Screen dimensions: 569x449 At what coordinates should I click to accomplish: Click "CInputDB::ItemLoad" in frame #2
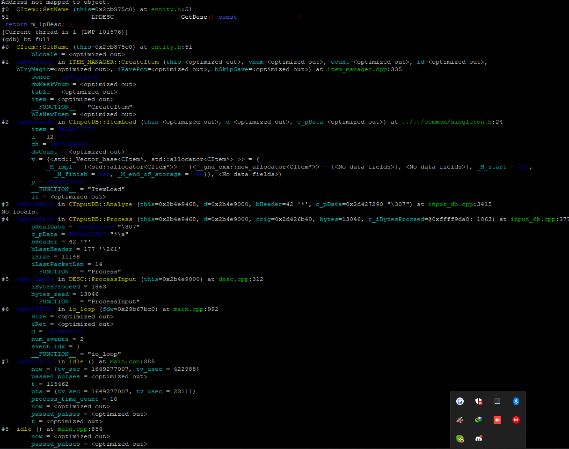(x=102, y=122)
